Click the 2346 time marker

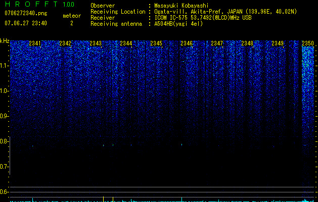pyautogui.click(x=187, y=43)
